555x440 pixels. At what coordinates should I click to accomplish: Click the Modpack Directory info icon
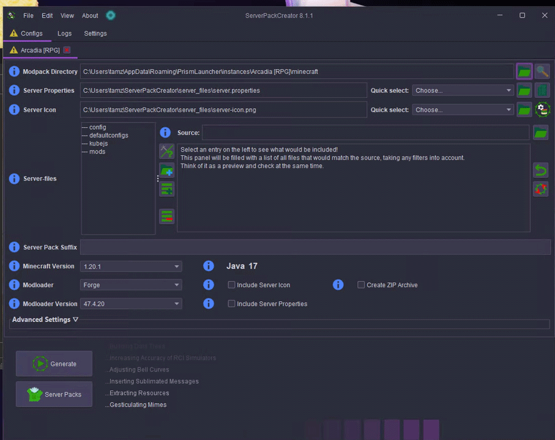tap(14, 71)
